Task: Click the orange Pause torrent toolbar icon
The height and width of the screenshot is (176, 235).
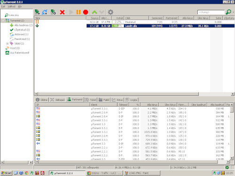Action: [78, 12]
